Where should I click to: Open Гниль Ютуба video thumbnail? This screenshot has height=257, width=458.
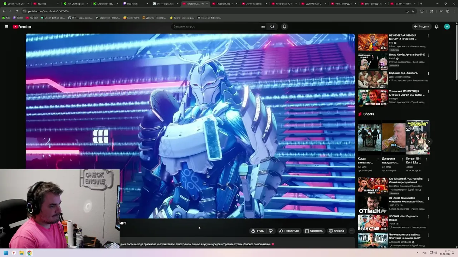[372, 61]
